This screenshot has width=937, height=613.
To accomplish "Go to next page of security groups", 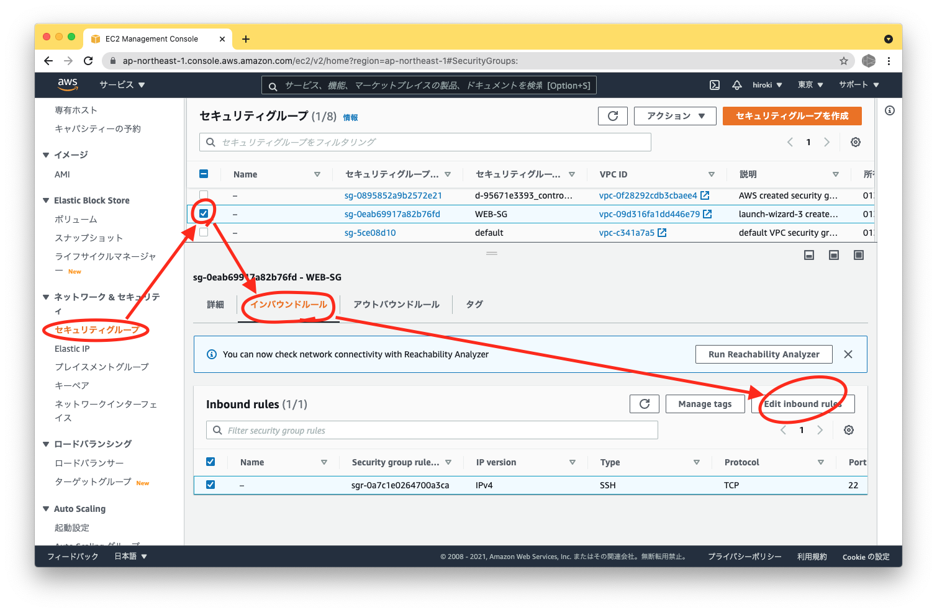I will pos(826,142).
